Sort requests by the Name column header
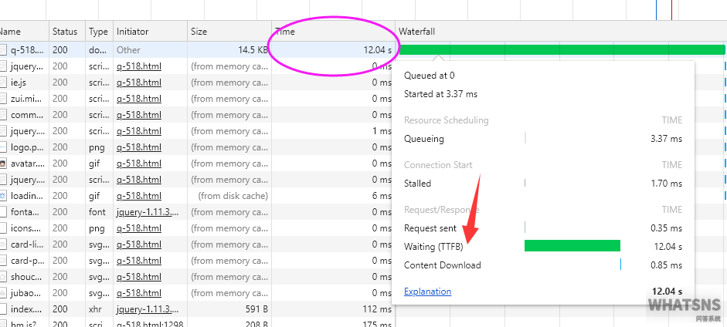The image size is (727, 327). click(x=11, y=32)
